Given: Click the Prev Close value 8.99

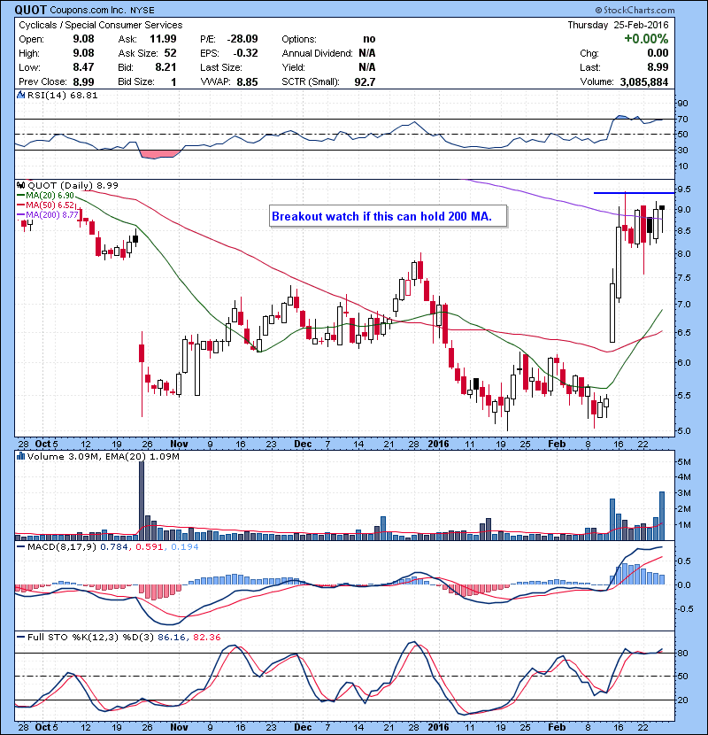Looking at the screenshot, I should (x=83, y=81).
